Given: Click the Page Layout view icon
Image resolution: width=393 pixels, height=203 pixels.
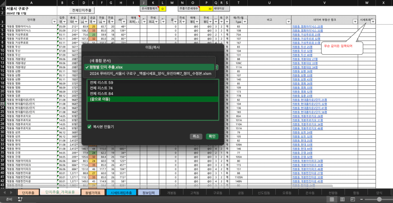Looking at the screenshot, I should 342,199.
